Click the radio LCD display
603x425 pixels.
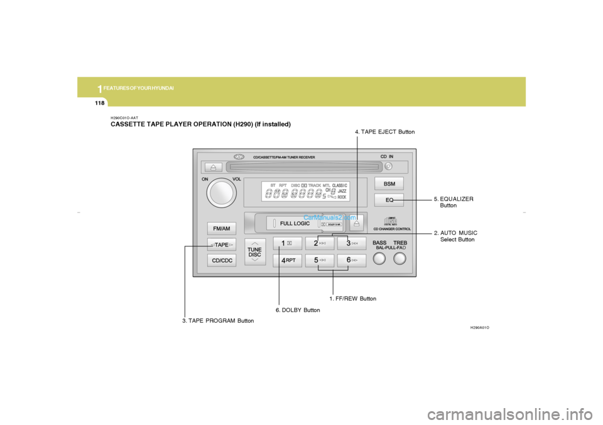point(305,191)
